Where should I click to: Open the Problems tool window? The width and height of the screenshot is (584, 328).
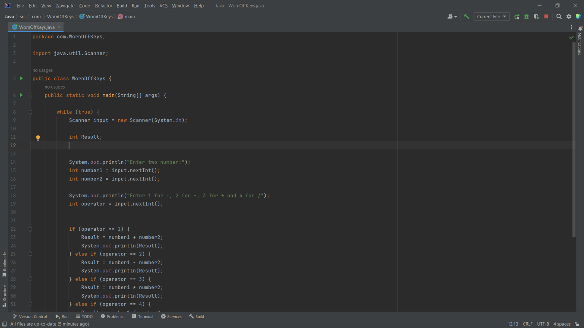112,316
